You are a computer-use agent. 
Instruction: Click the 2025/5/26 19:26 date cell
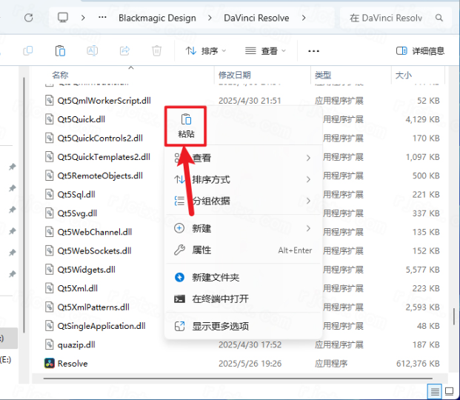(x=250, y=363)
